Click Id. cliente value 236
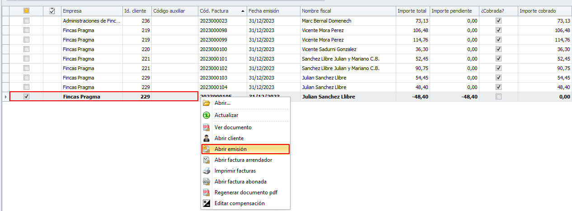Image resolution: width=572 pixels, height=211 pixels. pyautogui.click(x=145, y=21)
